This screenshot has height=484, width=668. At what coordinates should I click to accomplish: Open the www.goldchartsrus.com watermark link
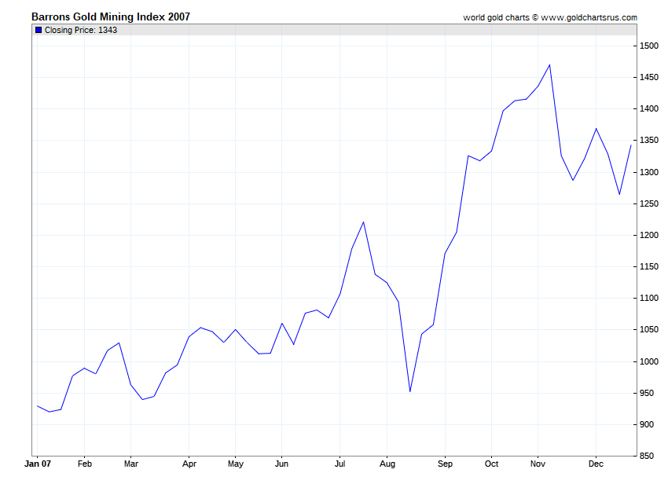[x=589, y=17]
